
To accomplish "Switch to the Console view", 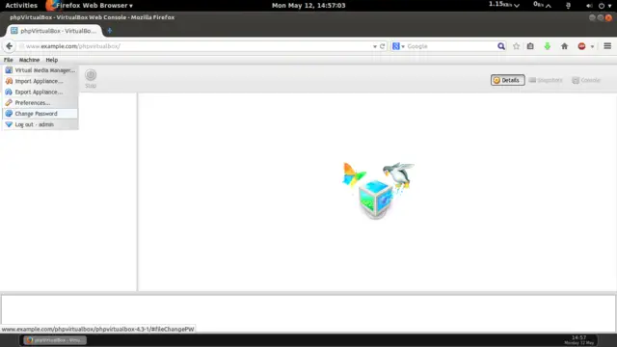I will click(586, 80).
